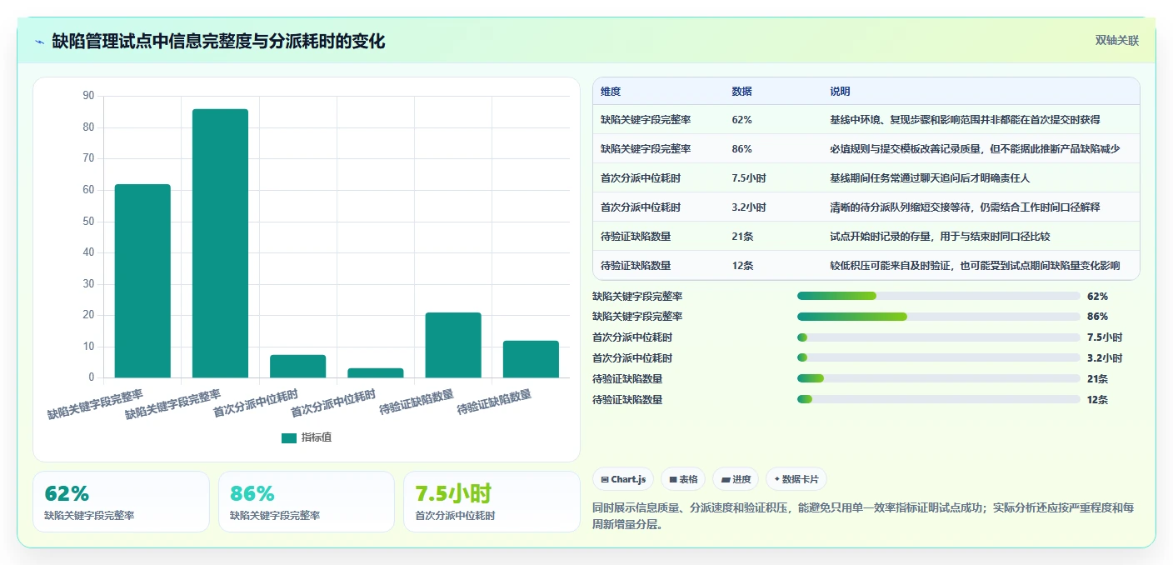1173x565 pixels.
Task: Open the 86% 缺陷关键字段完整率 data card
Action: click(306, 502)
